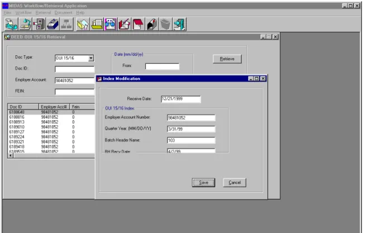Click the Employer Account field in Retrieval window
Image resolution: width=367 pixels, height=233 pixels.
(75, 80)
